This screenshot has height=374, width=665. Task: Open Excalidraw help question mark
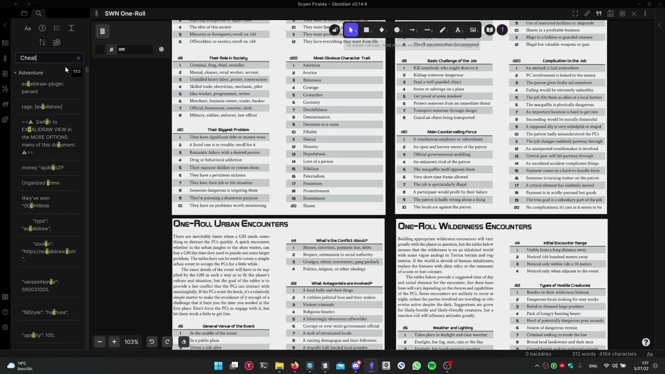coord(646,342)
